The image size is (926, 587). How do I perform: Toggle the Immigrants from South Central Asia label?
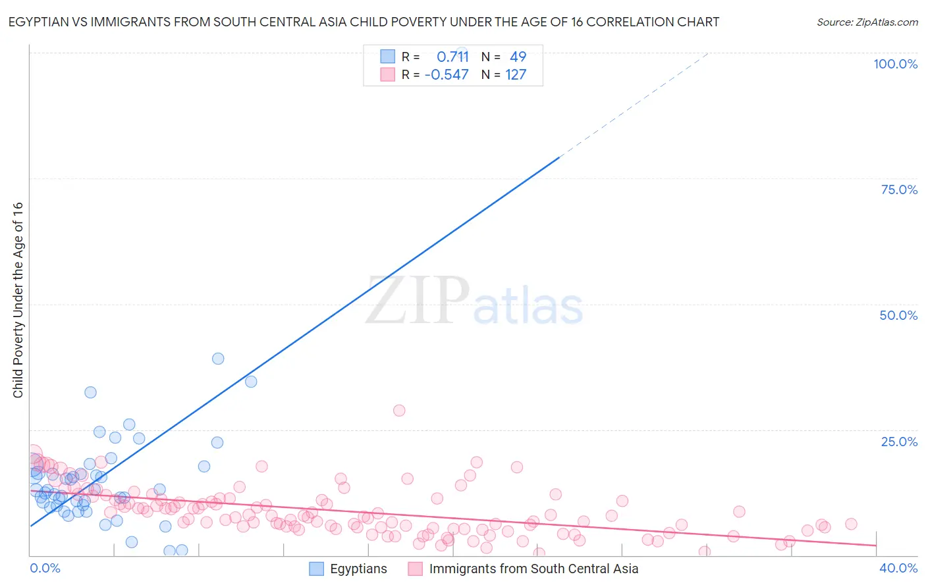(x=533, y=569)
